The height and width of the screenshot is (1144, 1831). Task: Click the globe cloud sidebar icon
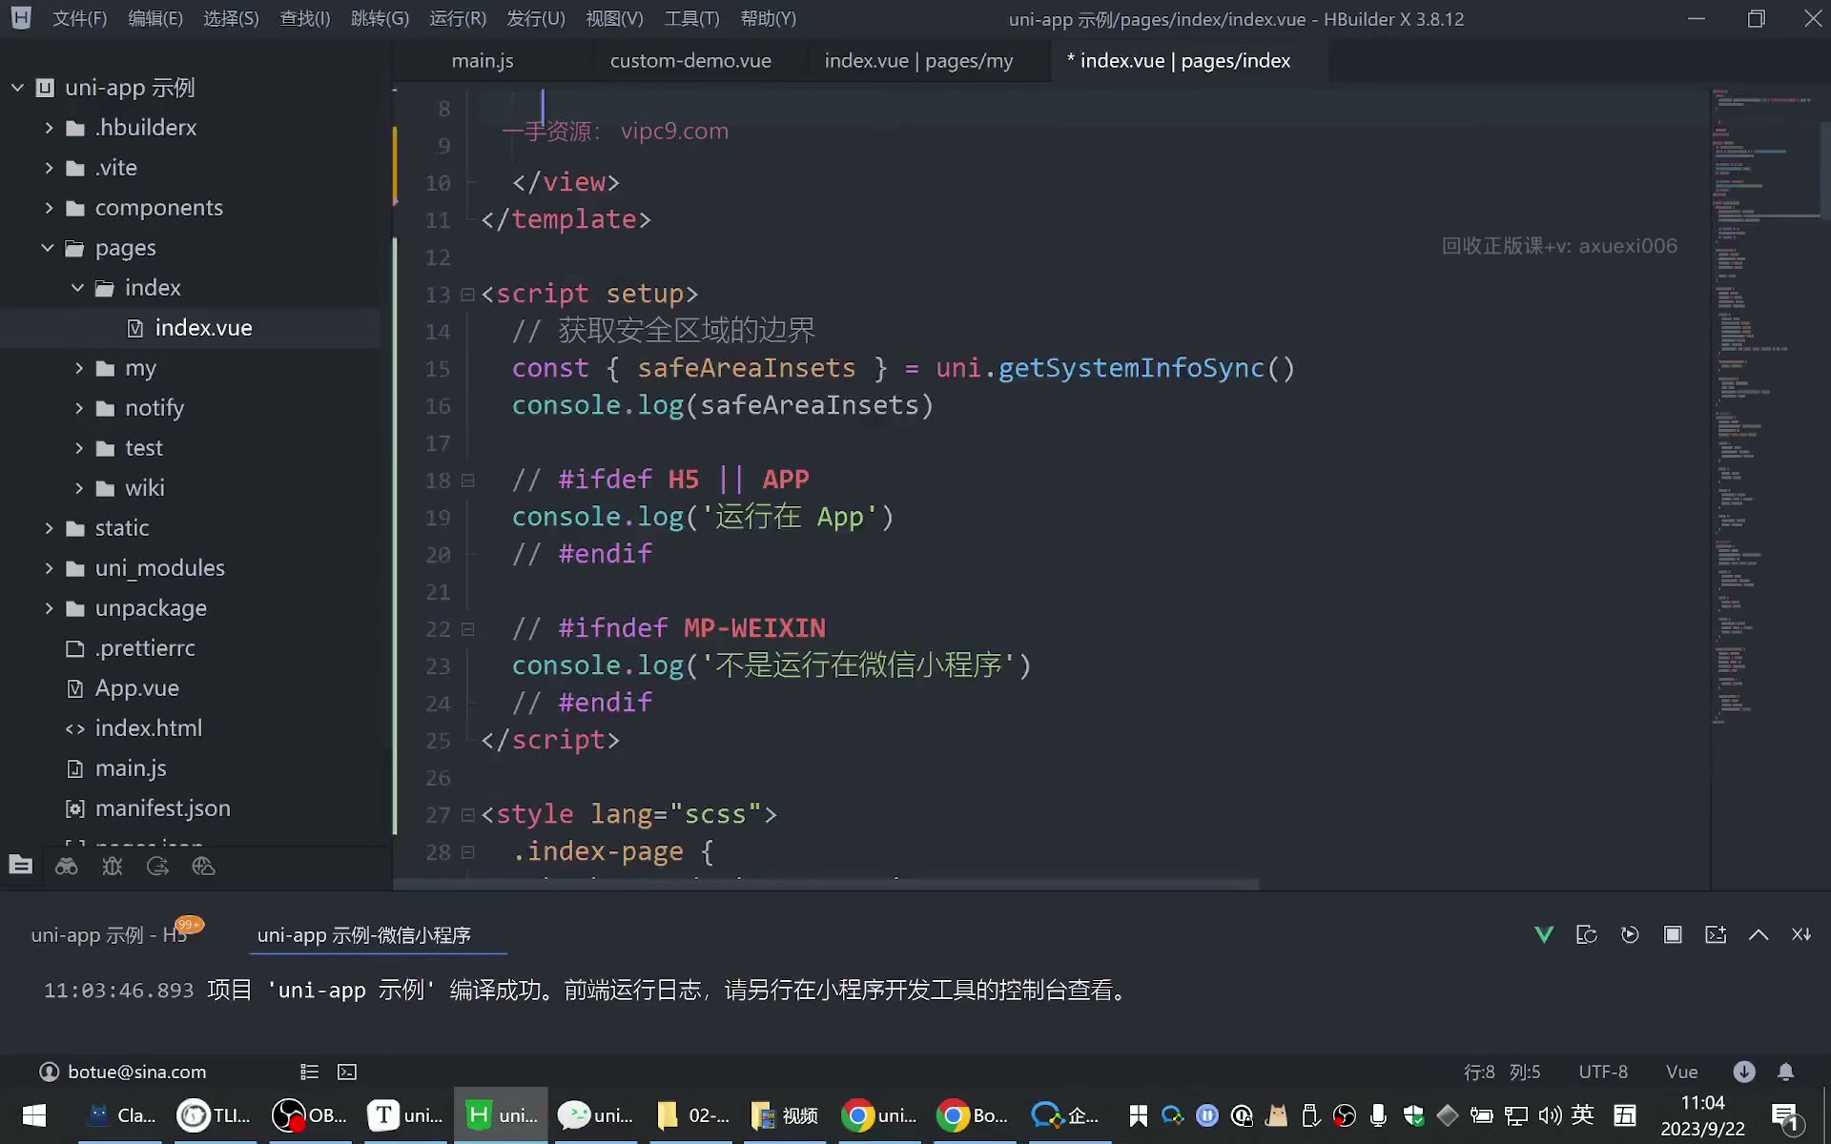click(x=203, y=866)
